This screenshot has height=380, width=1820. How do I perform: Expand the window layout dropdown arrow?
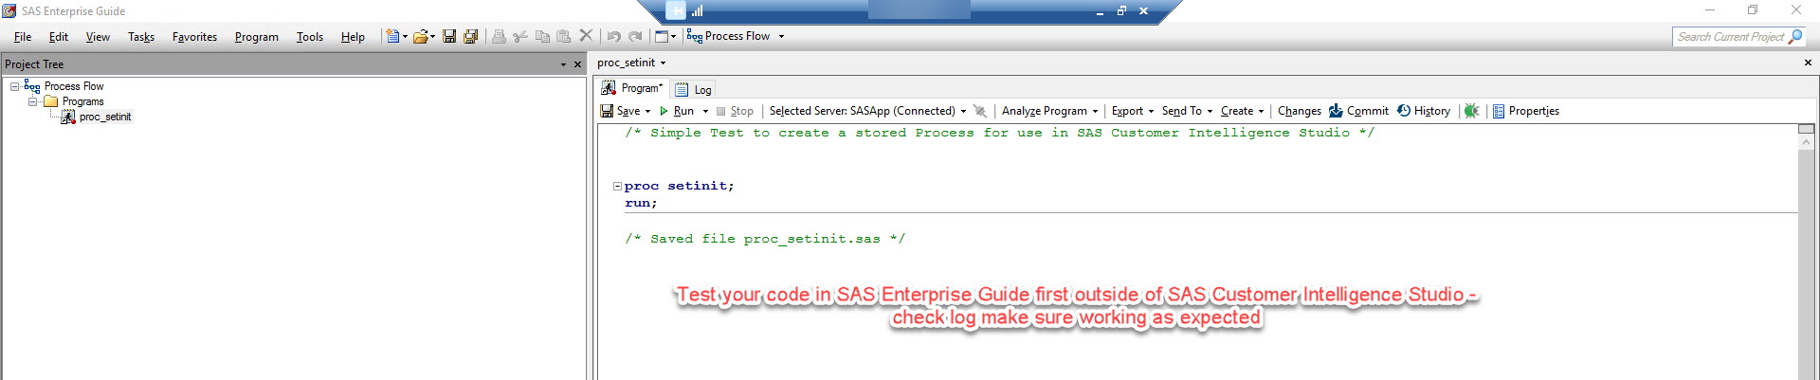pos(673,37)
